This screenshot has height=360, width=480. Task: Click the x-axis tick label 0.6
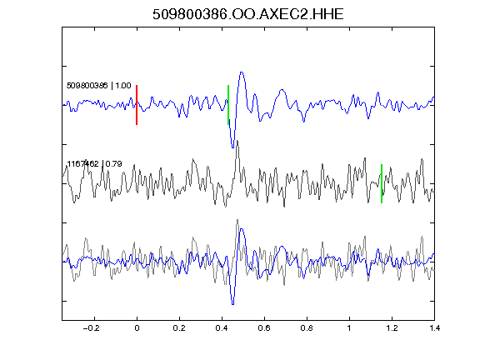point(264,328)
